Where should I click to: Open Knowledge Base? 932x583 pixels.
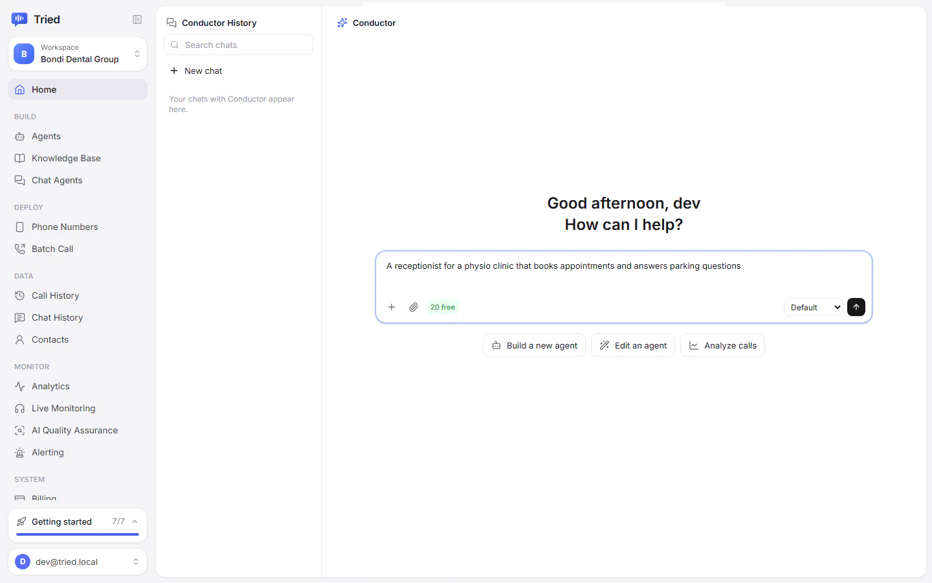point(78,158)
